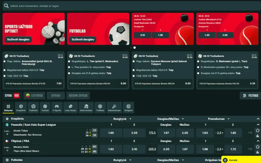This screenshot has width=261, height=163.
Task: Add D. Medvedev combo bet at 4.25
Action: [227, 83]
